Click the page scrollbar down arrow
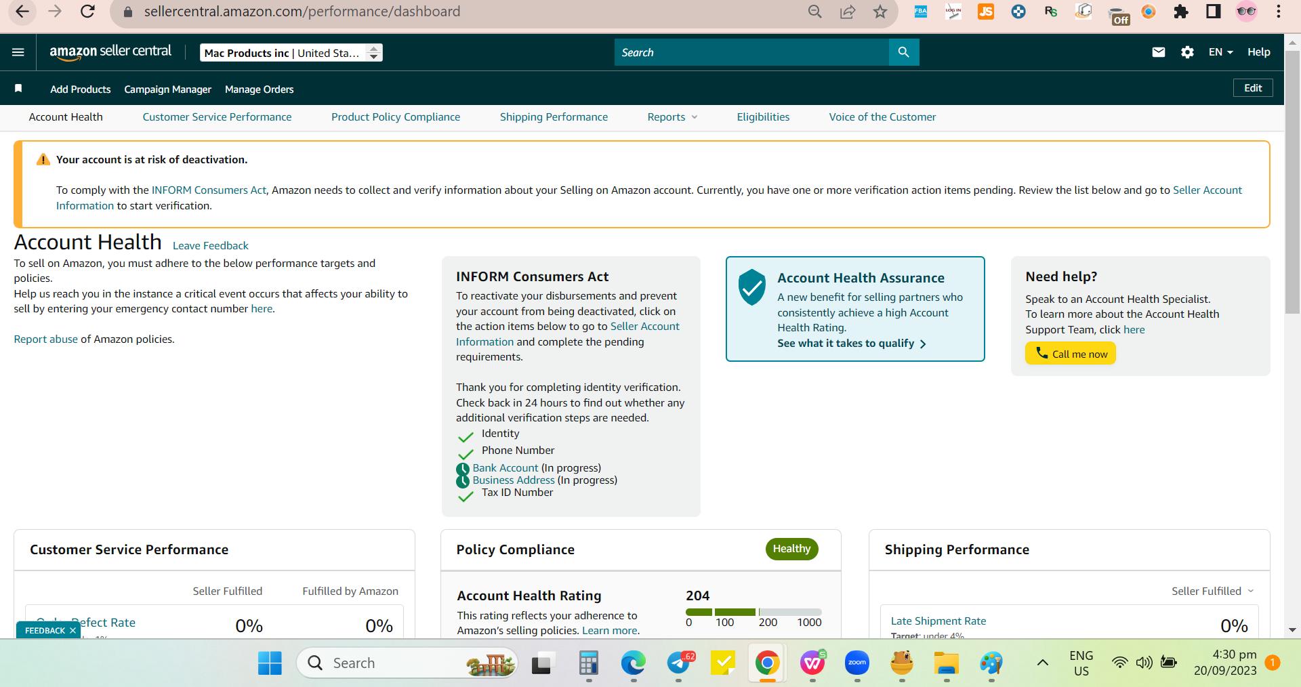This screenshot has width=1301, height=687. click(x=1292, y=629)
